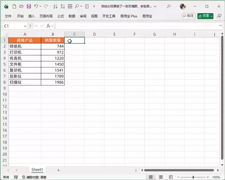
Task: Click the Insert Function fx icon
Action: click(48, 26)
